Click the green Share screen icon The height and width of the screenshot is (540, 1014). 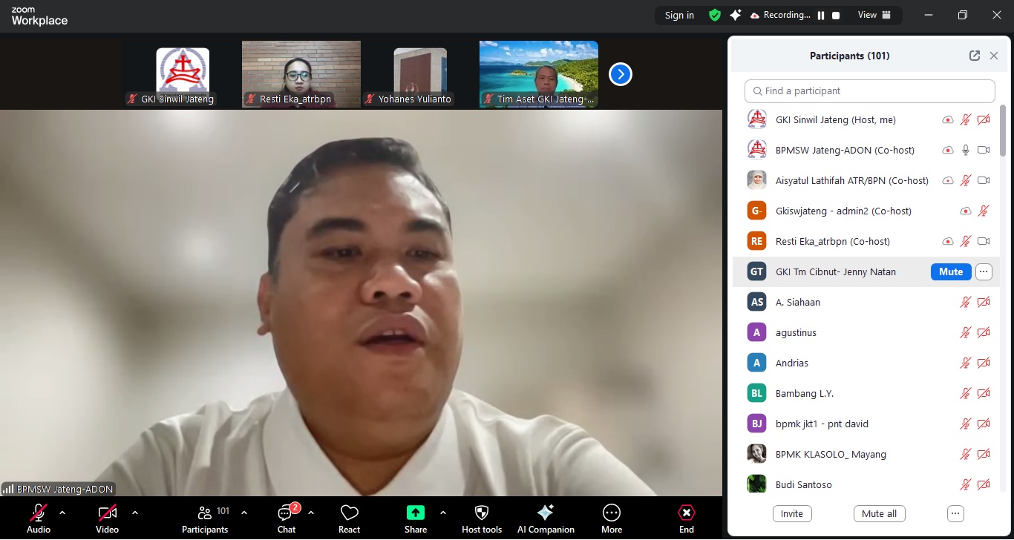tap(416, 513)
